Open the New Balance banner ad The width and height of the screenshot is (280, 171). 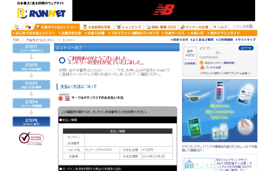(x=164, y=10)
